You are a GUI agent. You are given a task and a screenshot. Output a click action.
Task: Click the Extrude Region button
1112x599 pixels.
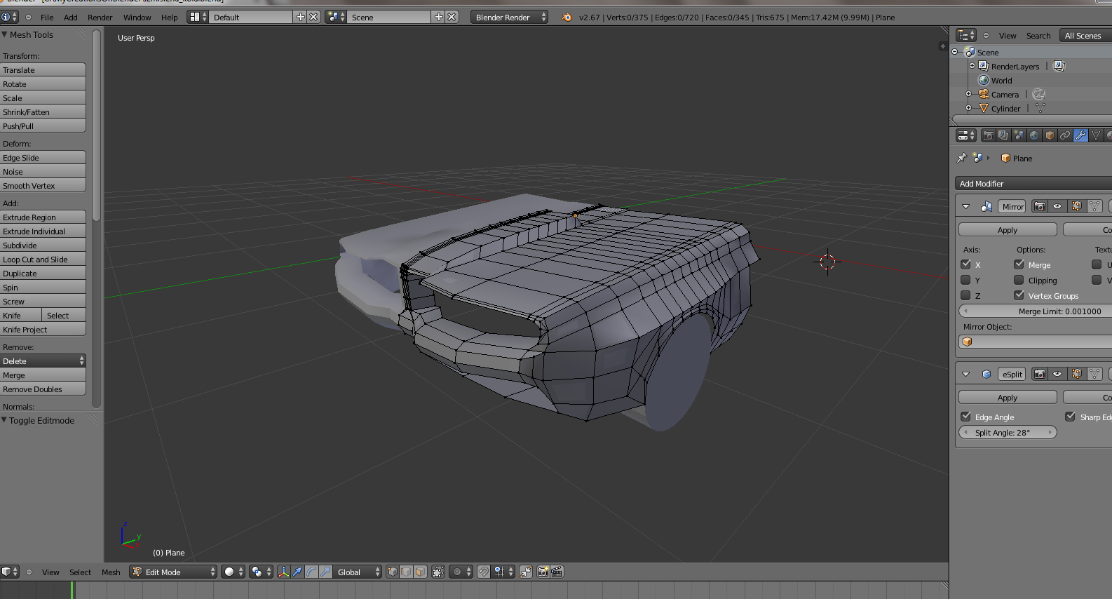pyautogui.click(x=43, y=217)
